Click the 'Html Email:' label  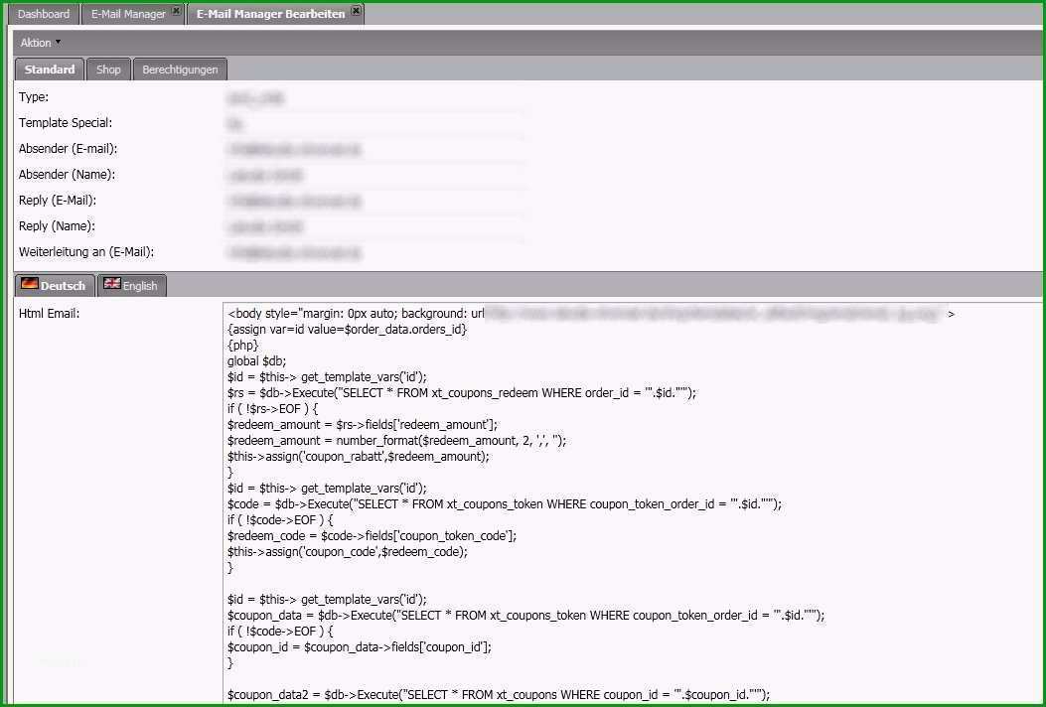(50, 314)
